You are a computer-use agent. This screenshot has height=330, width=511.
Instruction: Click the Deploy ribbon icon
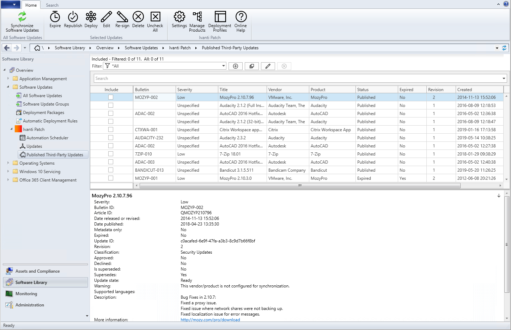click(x=91, y=17)
